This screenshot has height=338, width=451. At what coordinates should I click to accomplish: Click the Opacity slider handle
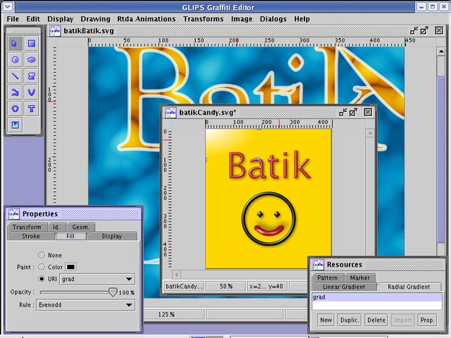point(113,292)
